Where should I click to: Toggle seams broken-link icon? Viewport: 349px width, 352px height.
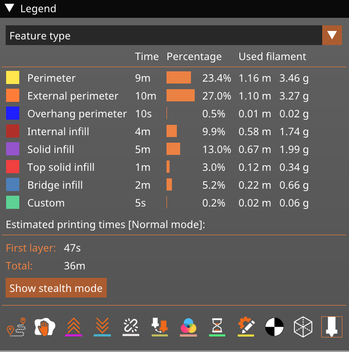[x=131, y=327]
